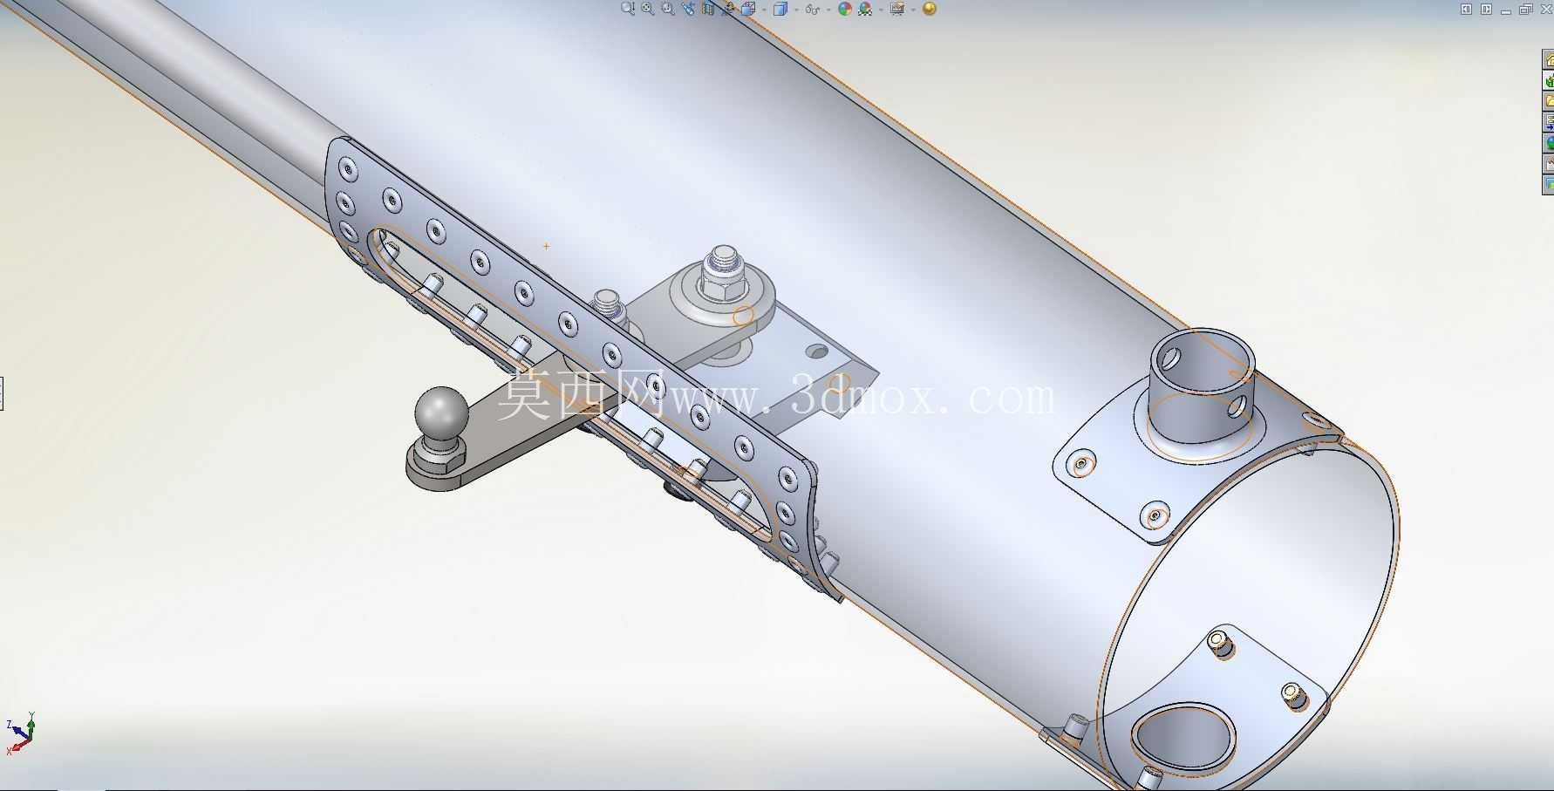Click the Hide/Show Items glasses icon
1554x791 pixels.
[x=813, y=9]
